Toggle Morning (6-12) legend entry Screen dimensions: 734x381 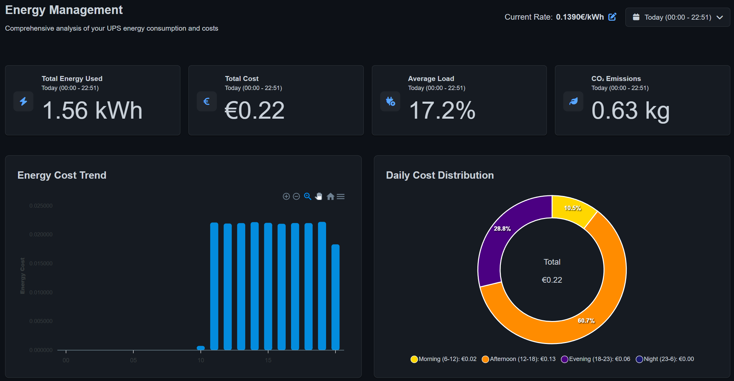[x=444, y=359]
